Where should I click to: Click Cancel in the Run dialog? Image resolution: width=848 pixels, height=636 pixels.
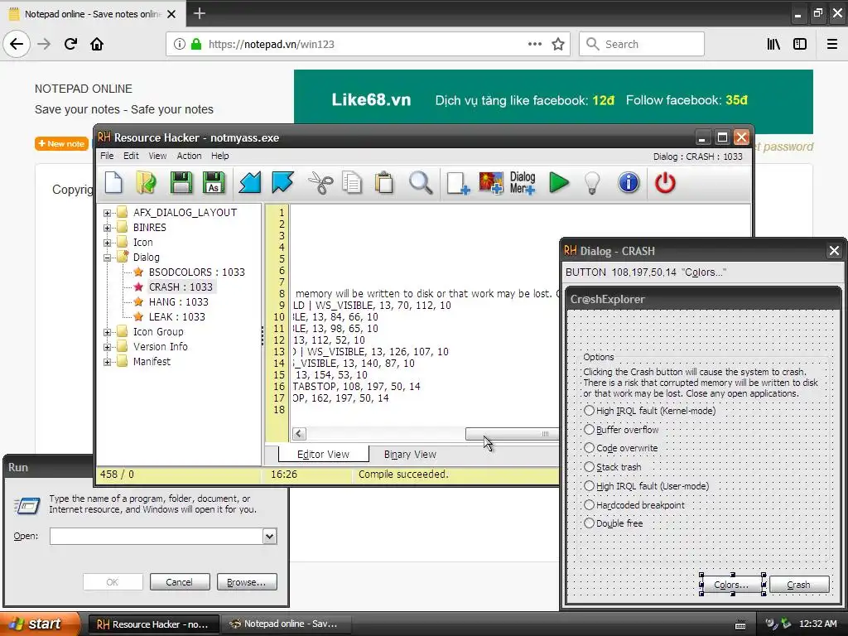pyautogui.click(x=180, y=582)
